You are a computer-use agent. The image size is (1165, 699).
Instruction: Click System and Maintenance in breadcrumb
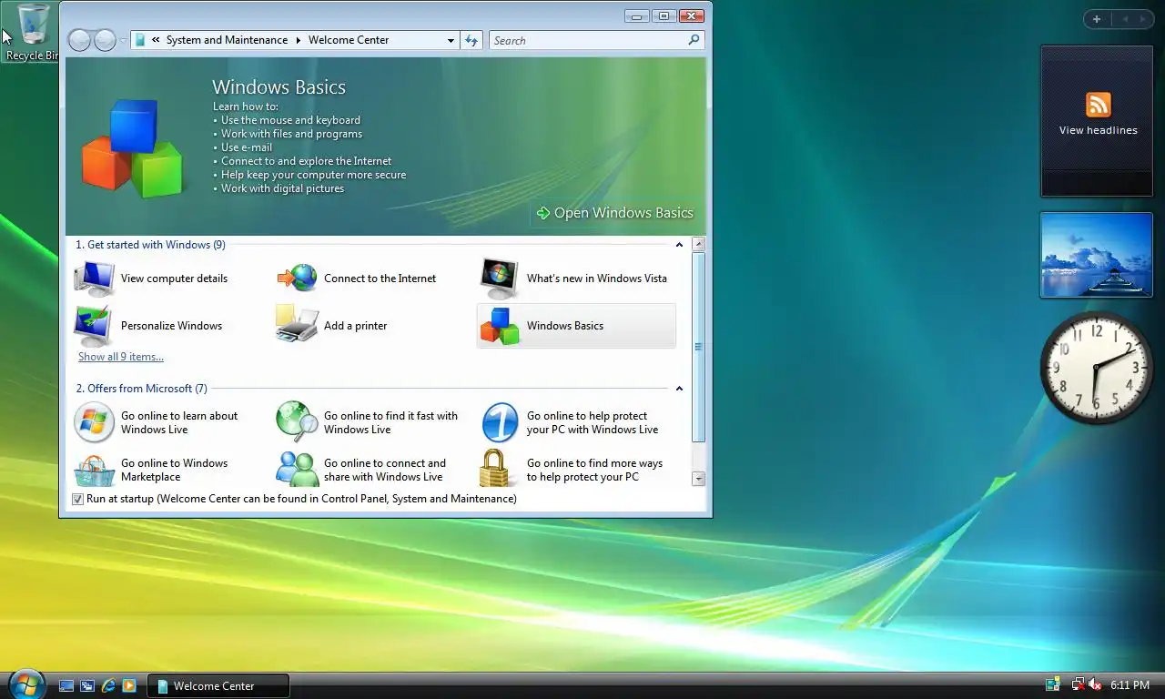point(227,40)
